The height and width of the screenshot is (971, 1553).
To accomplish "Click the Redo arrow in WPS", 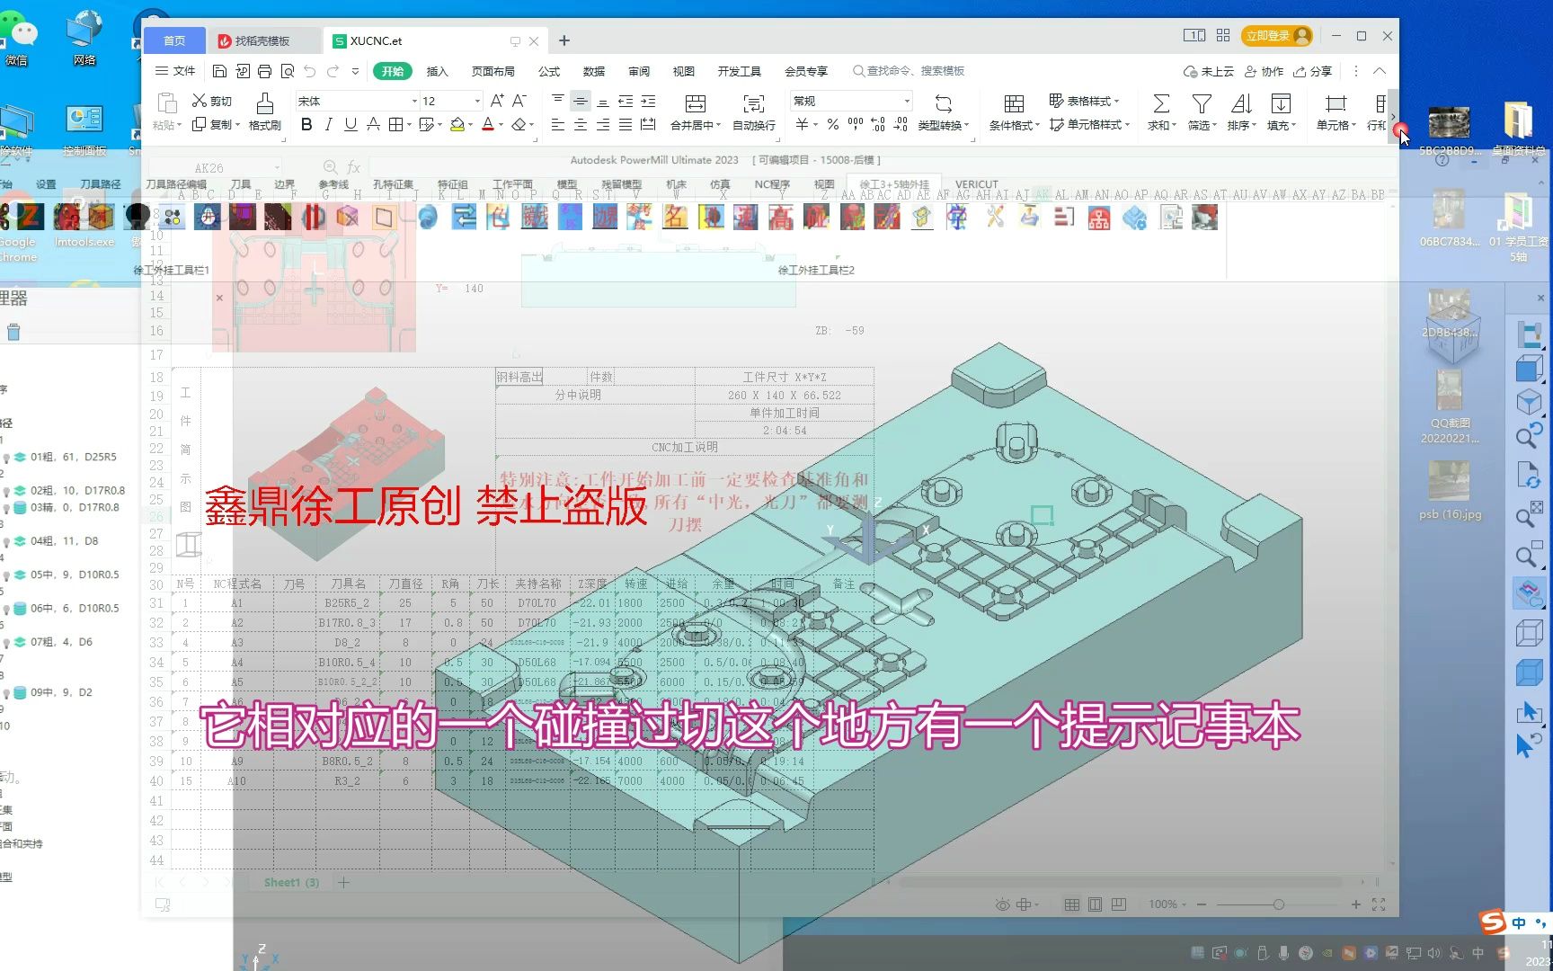I will [333, 71].
